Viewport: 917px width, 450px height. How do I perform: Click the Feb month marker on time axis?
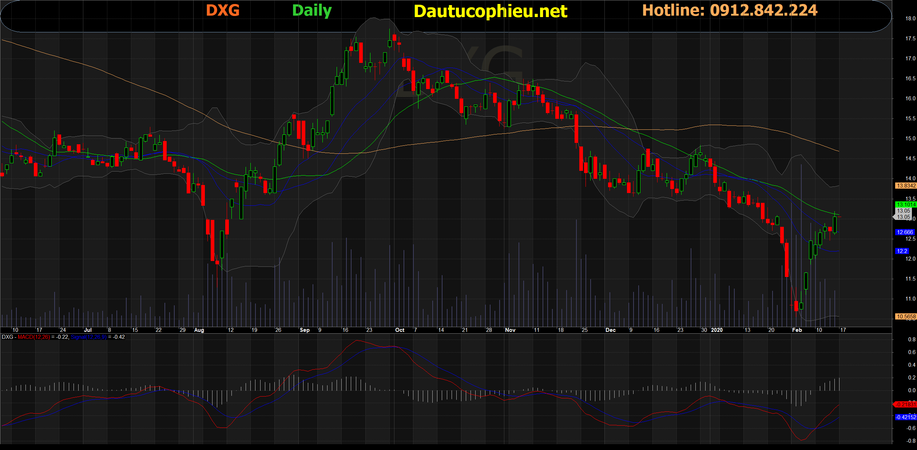pyautogui.click(x=797, y=330)
